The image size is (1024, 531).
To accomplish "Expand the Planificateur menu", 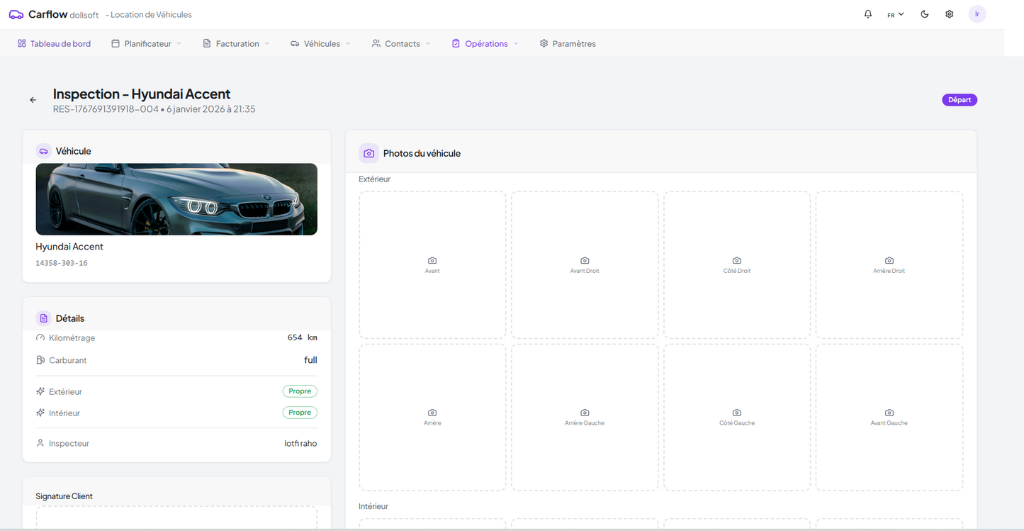I will [x=147, y=43].
